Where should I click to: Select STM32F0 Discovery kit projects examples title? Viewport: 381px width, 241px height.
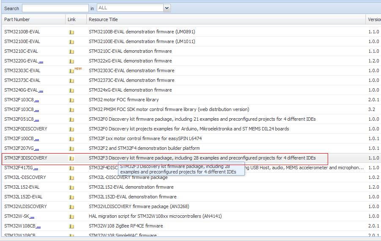[x=189, y=129]
